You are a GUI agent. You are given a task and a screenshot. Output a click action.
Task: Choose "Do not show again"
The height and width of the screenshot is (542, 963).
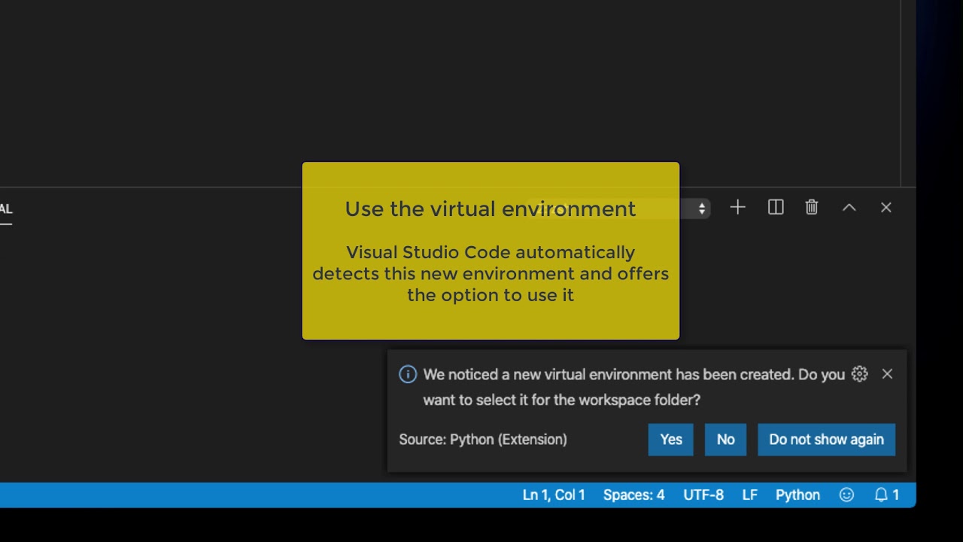pyautogui.click(x=826, y=440)
